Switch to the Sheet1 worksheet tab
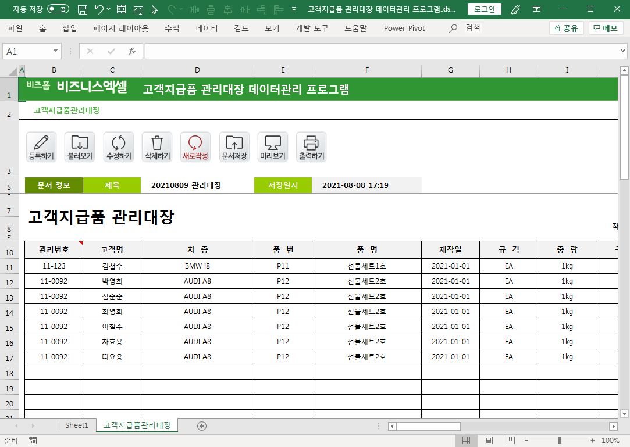 (x=76, y=425)
